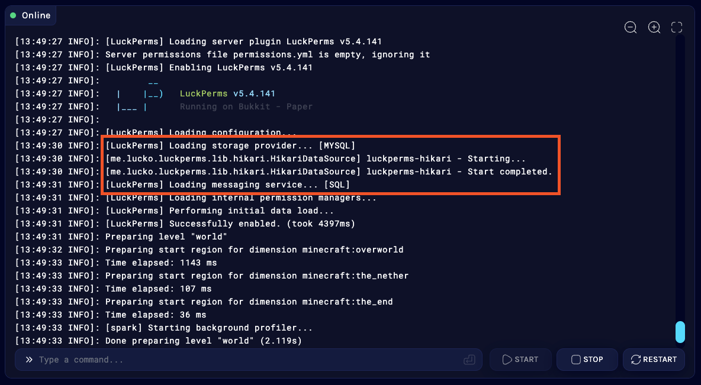This screenshot has height=385, width=701.
Task: Restart the server with RESTART button
Action: [x=654, y=360]
